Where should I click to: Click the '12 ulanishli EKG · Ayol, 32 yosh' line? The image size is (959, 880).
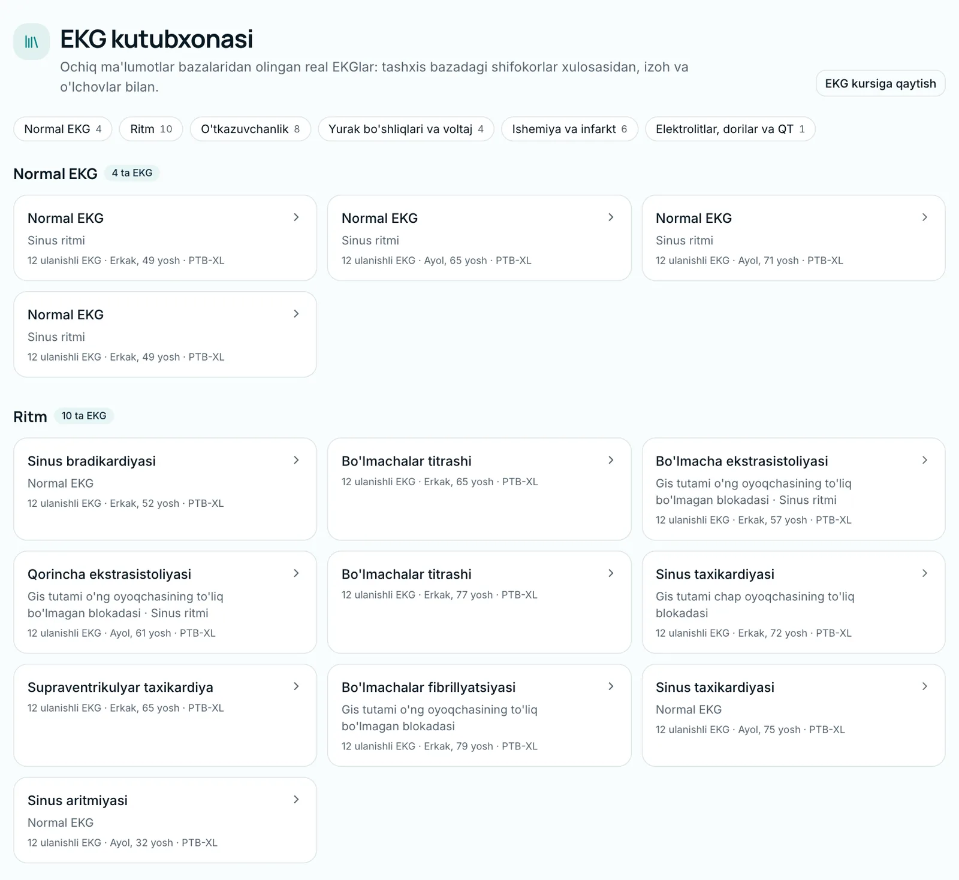coord(122,843)
